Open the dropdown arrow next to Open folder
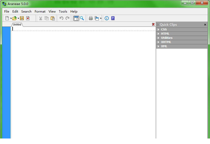Viewport: 210px width, 144px height. pos(18,19)
